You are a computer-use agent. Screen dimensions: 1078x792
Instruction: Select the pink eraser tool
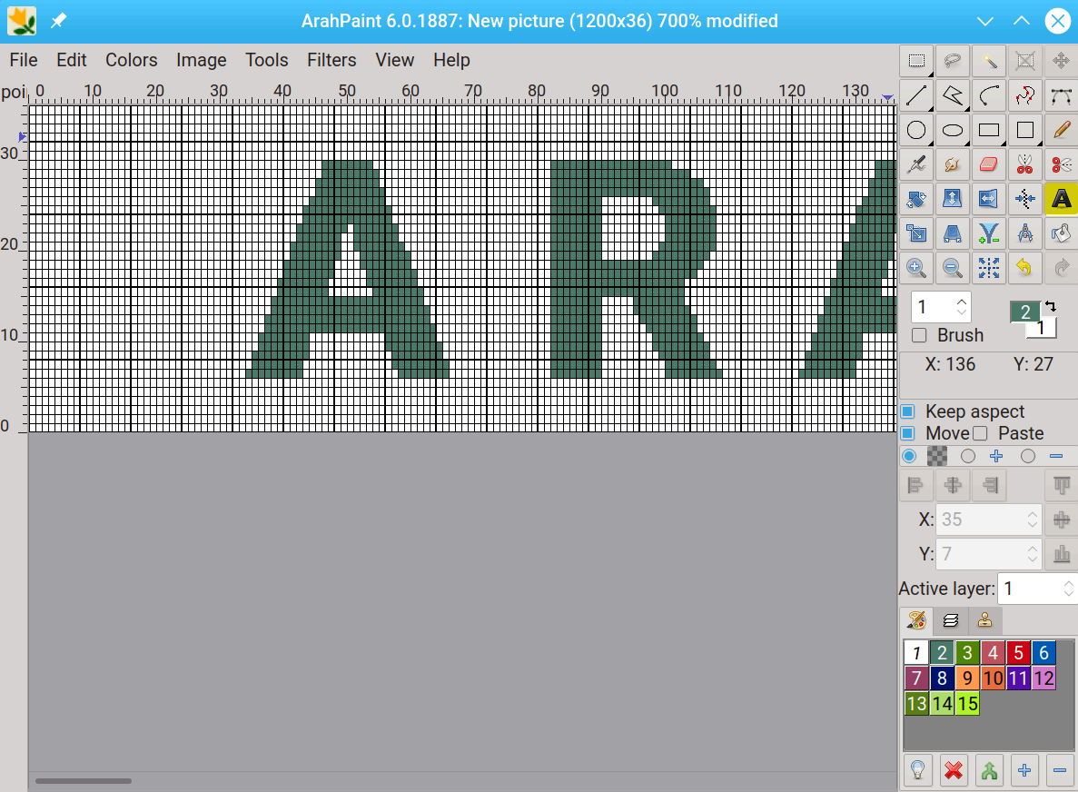[989, 164]
